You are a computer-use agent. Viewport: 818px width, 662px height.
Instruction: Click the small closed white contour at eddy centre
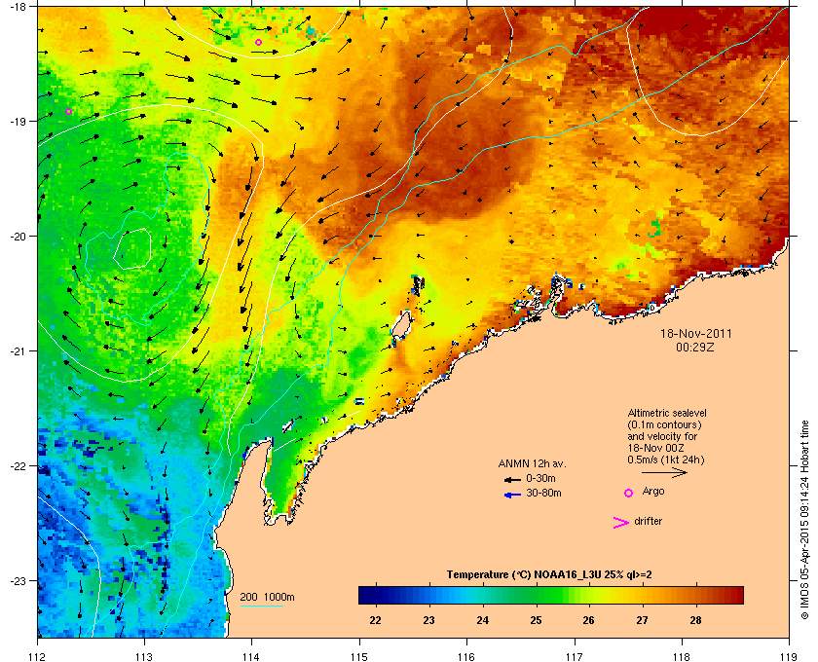tap(132, 249)
